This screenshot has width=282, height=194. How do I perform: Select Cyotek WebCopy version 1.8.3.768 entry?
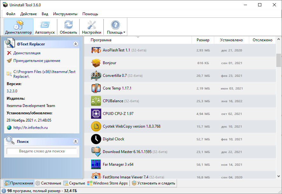pyautogui.click(x=132, y=126)
